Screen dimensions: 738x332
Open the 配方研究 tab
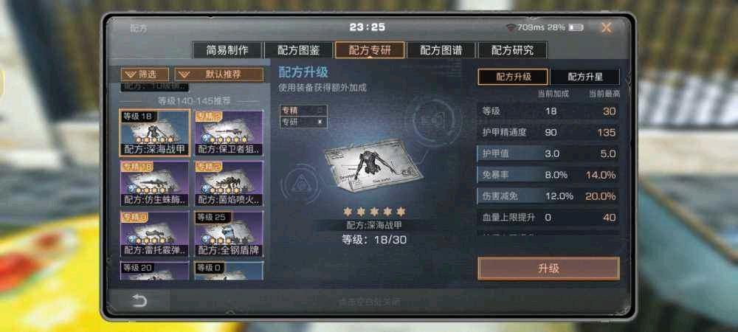[x=512, y=50]
